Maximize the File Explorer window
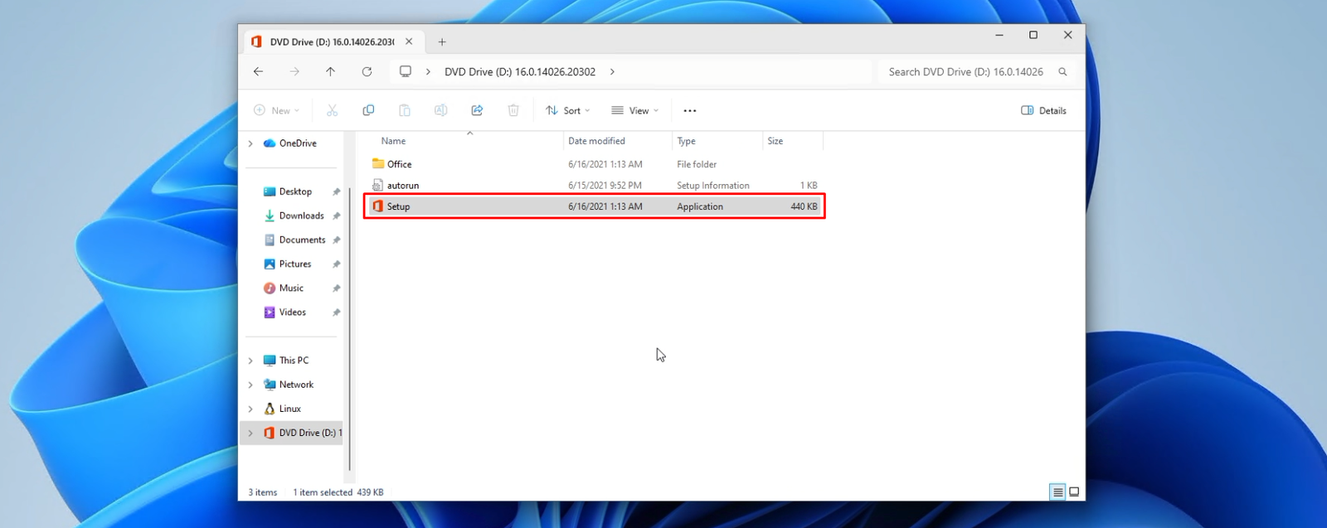This screenshot has height=528, width=1327. [x=1033, y=35]
